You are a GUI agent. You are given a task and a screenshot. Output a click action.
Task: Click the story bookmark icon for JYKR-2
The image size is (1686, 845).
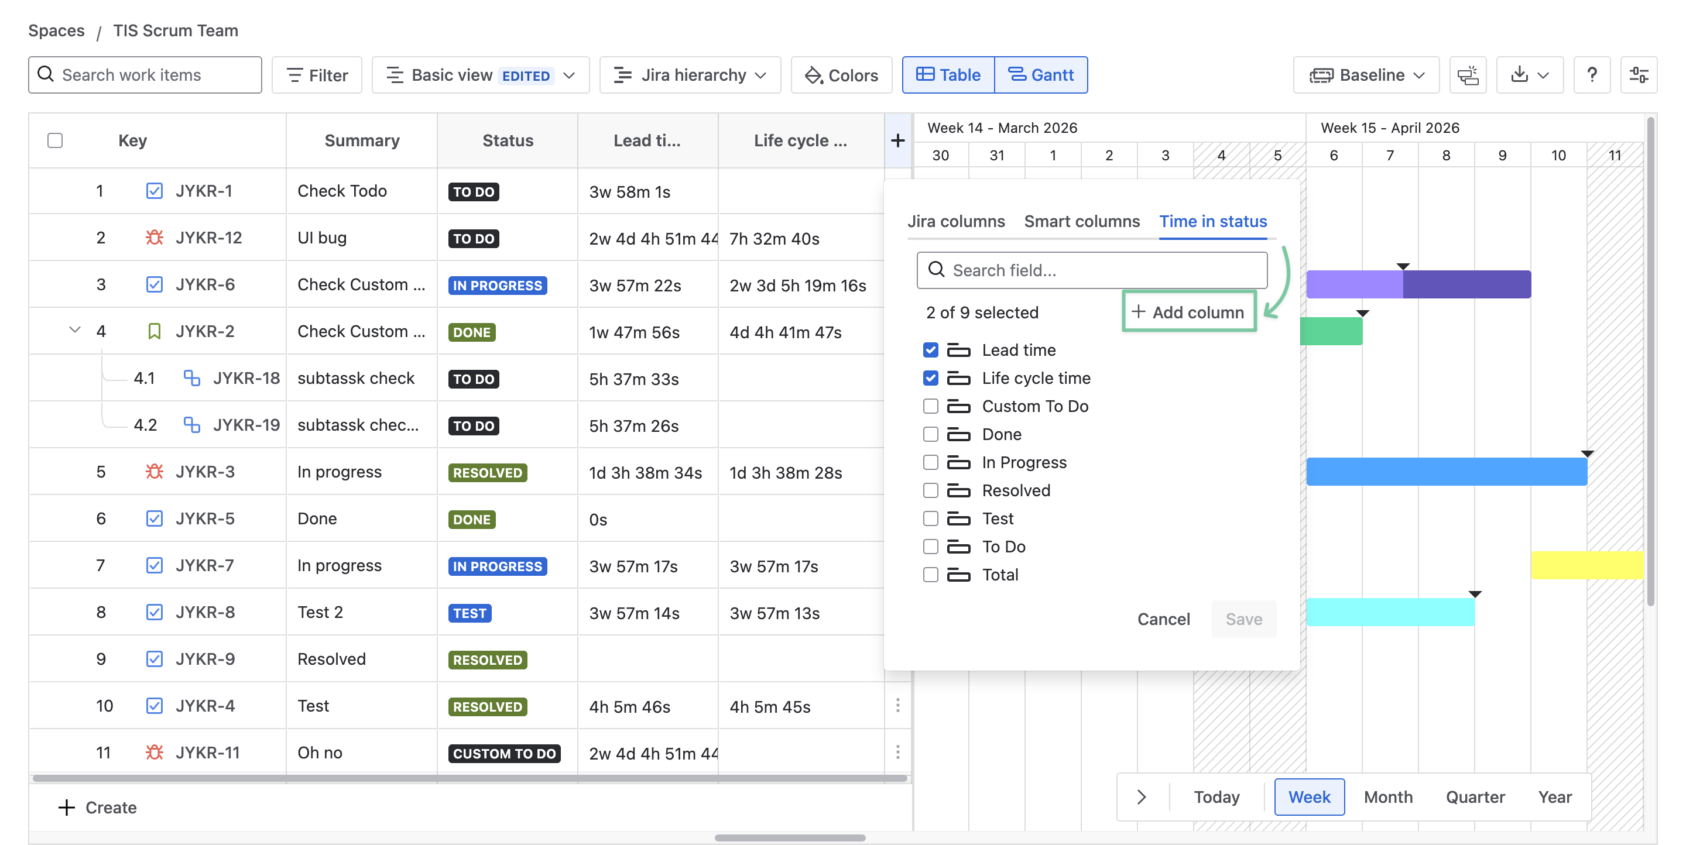coord(154,331)
